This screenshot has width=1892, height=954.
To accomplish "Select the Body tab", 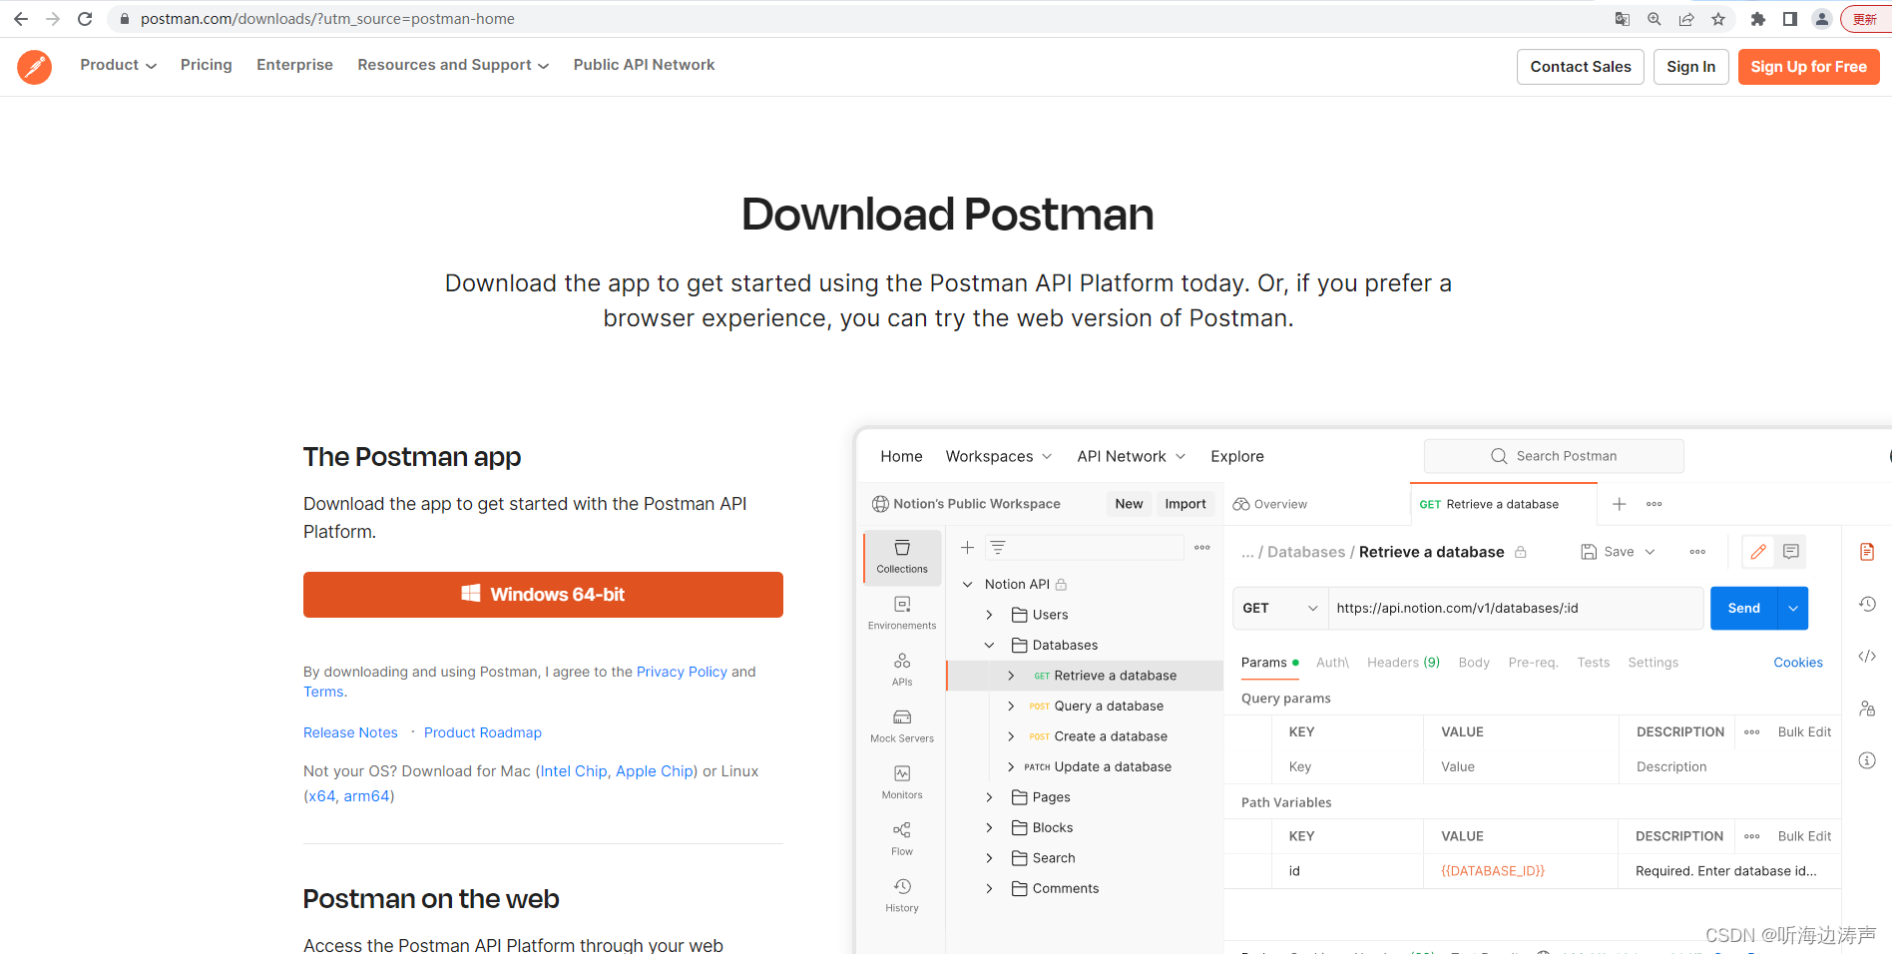I will click(x=1474, y=663).
